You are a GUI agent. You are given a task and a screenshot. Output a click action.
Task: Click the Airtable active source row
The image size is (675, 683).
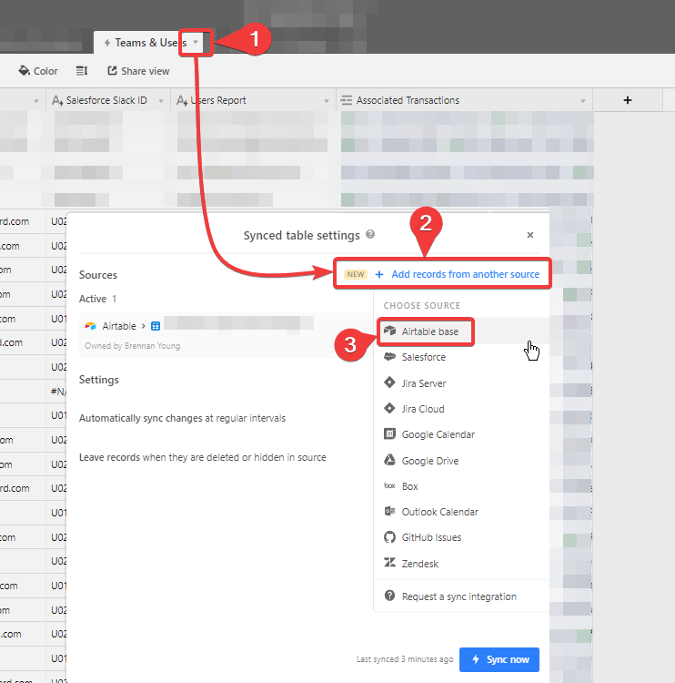[225, 335]
